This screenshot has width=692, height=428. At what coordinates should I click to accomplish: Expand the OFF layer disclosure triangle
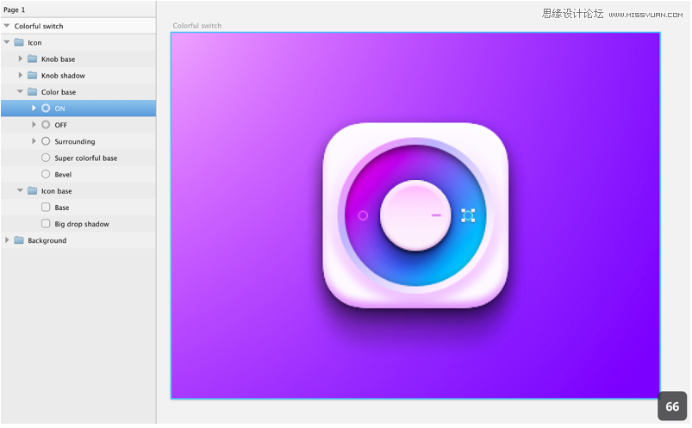(x=34, y=124)
